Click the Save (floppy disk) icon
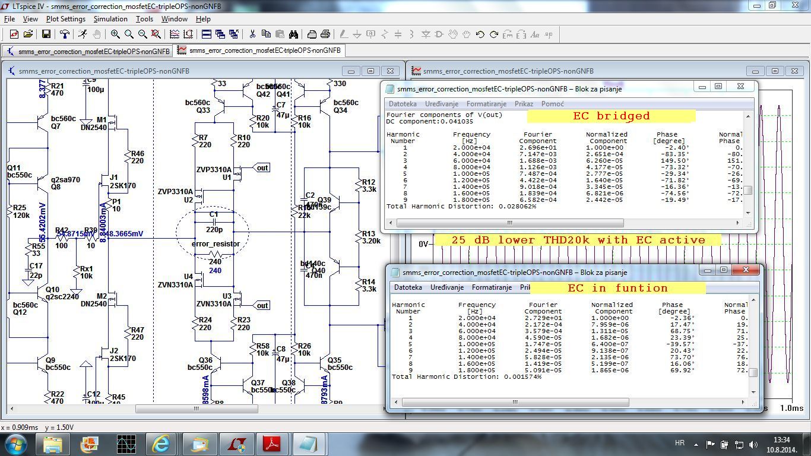This screenshot has height=456, width=811. [x=46, y=34]
